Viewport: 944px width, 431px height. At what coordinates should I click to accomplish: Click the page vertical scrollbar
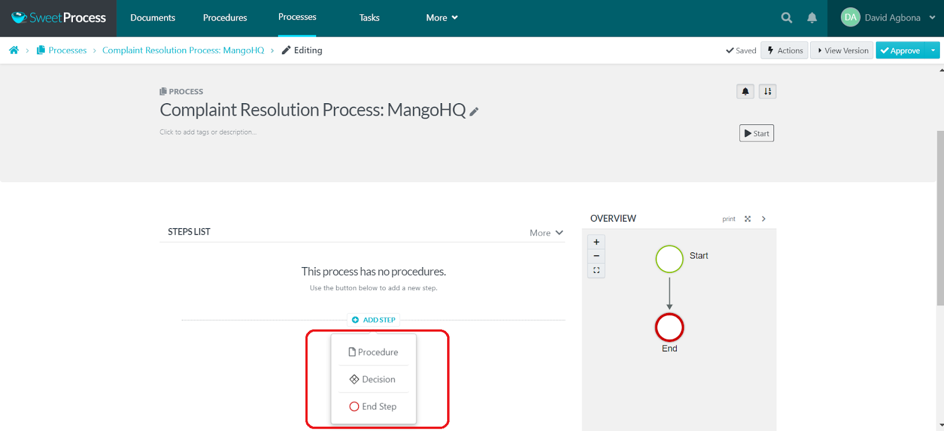940,218
